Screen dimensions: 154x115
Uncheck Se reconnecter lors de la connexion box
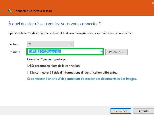pyautogui.click(x=29, y=66)
